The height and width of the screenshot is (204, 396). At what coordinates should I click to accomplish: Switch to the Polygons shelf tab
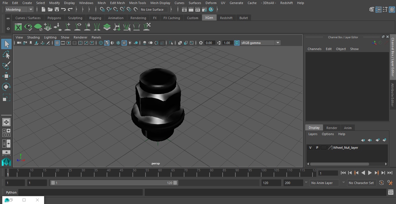tap(54, 18)
